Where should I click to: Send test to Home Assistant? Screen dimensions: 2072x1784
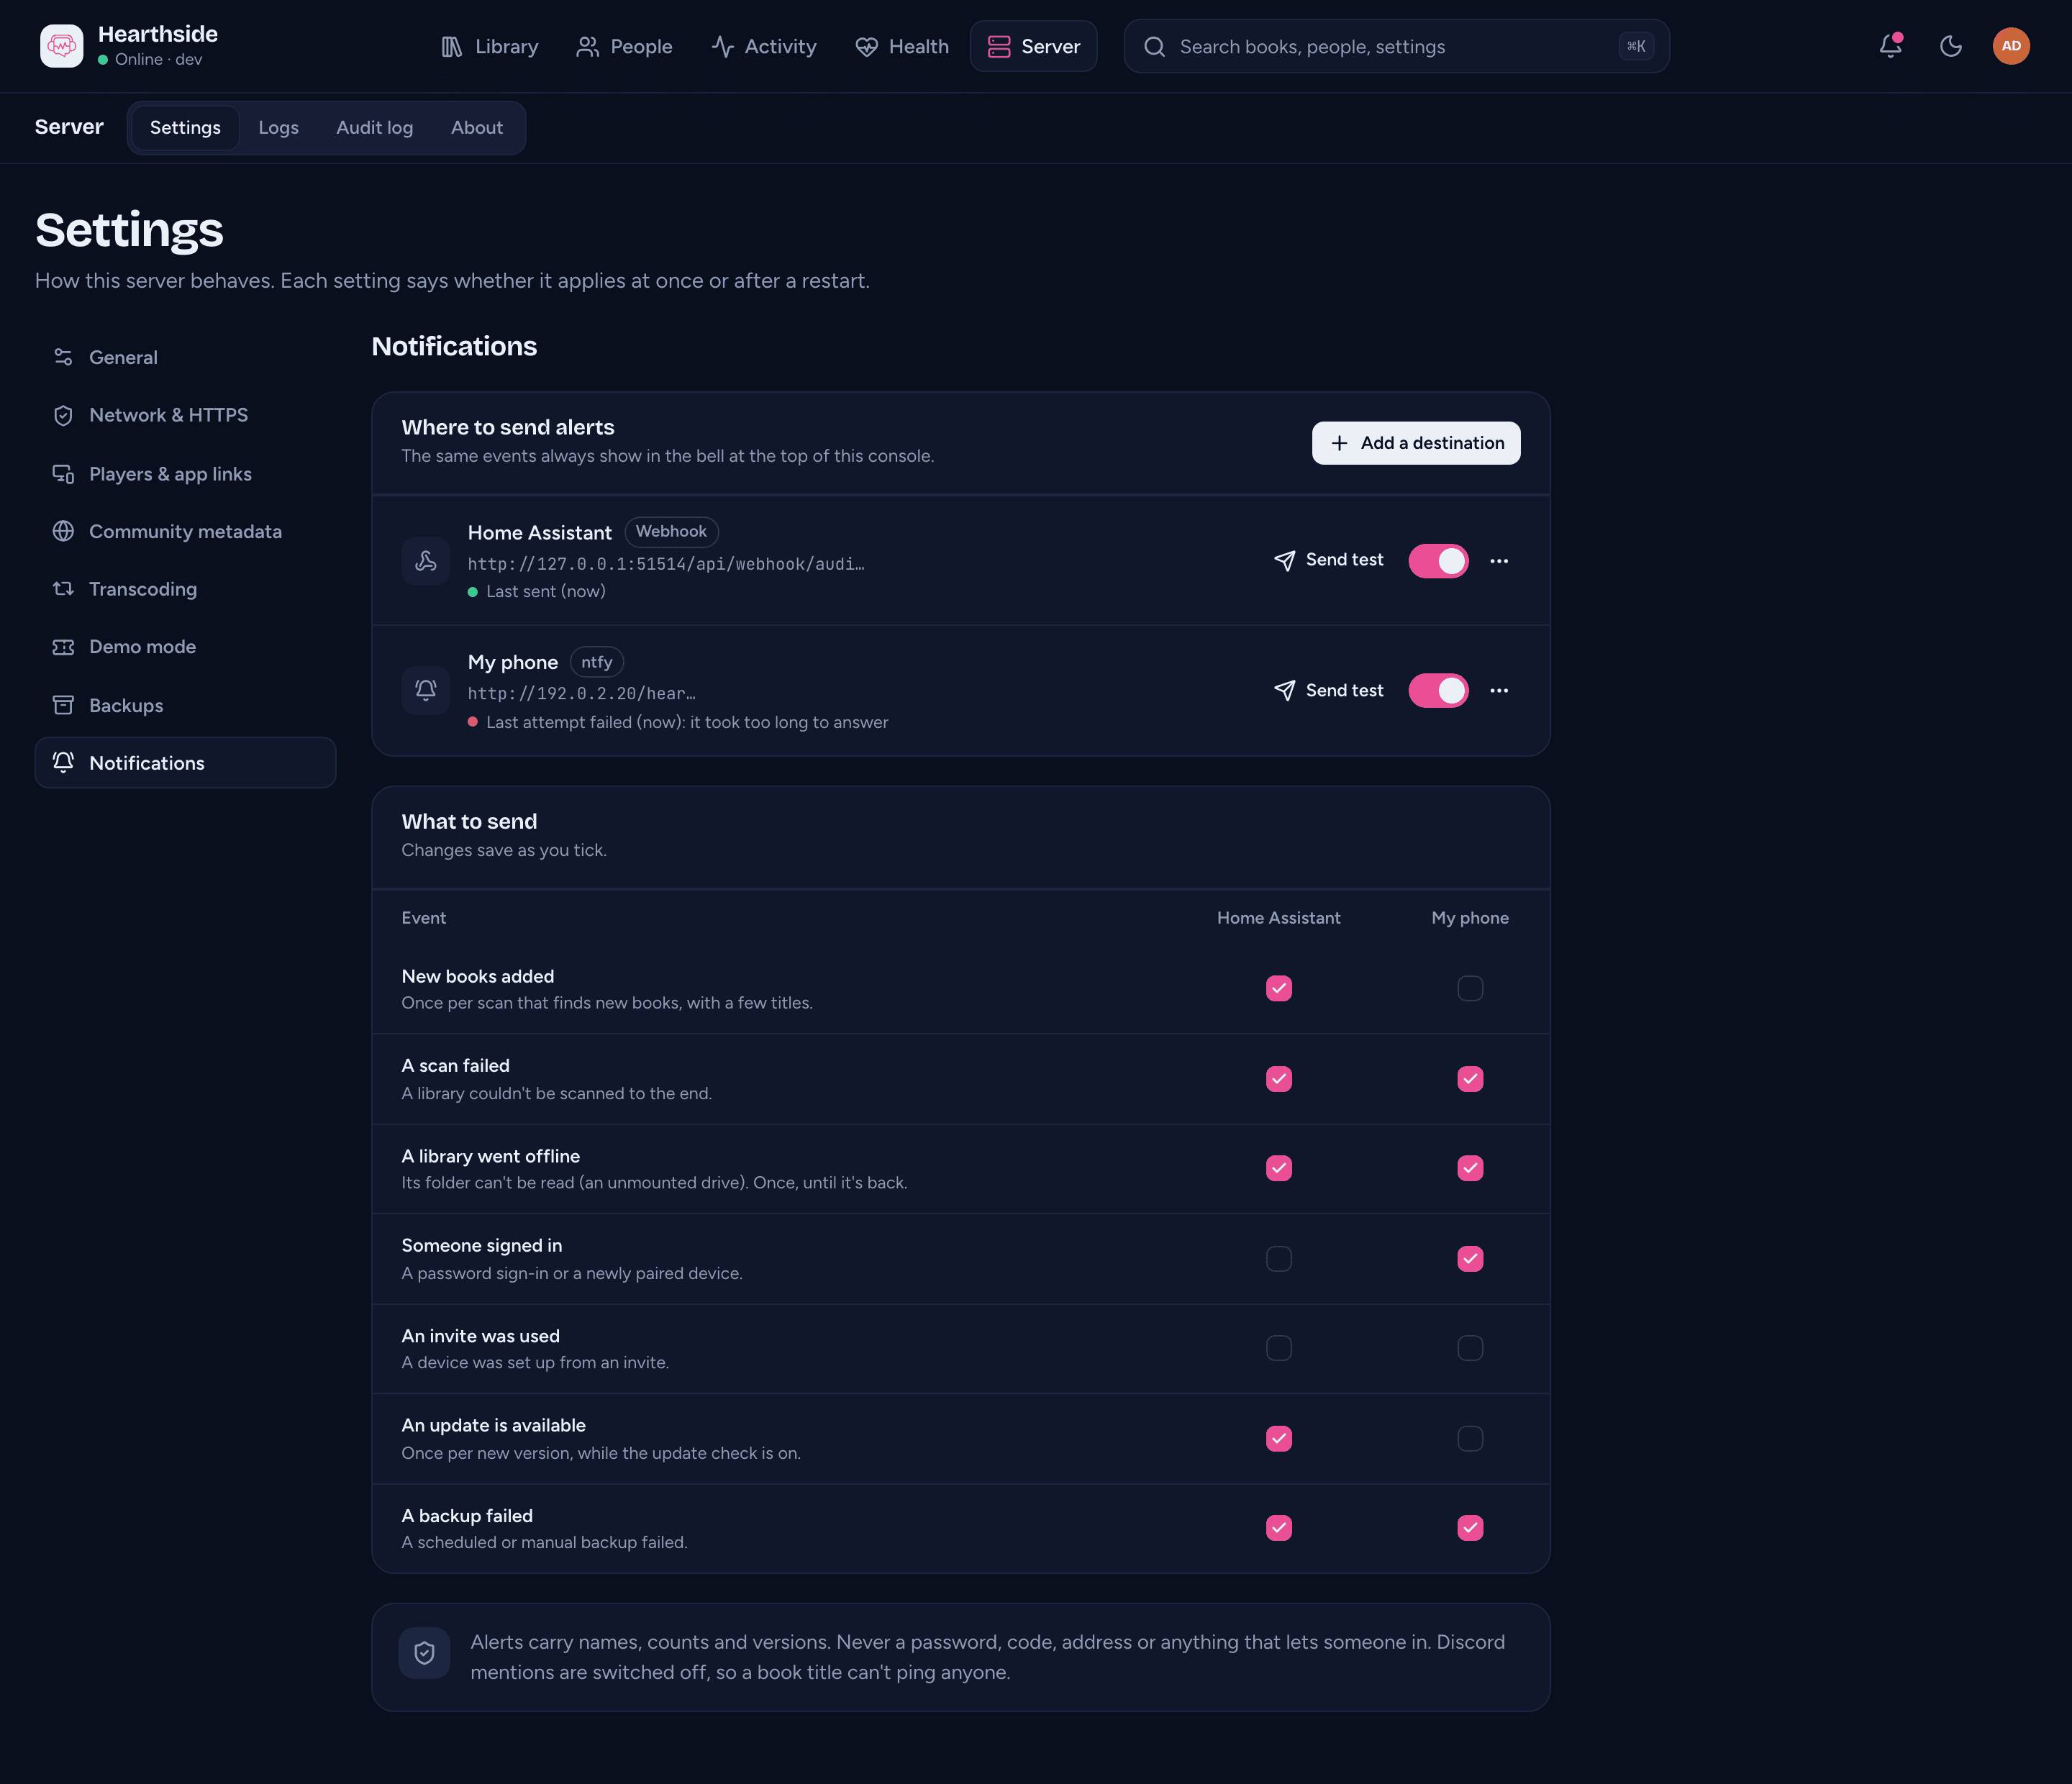[x=1329, y=561]
